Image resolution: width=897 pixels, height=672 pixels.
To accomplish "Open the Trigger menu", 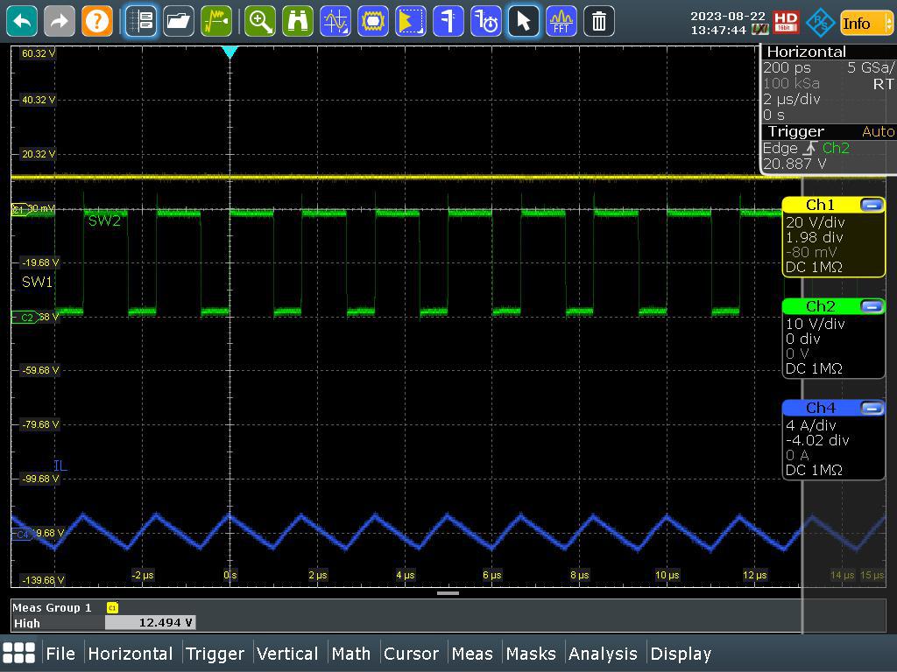I will click(x=216, y=653).
